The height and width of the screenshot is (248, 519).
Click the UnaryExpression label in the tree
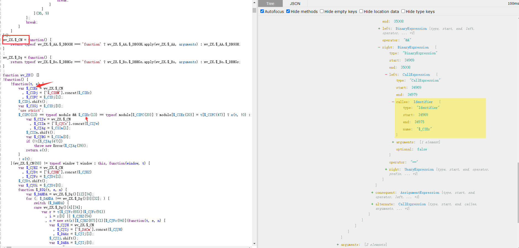pos(419,169)
